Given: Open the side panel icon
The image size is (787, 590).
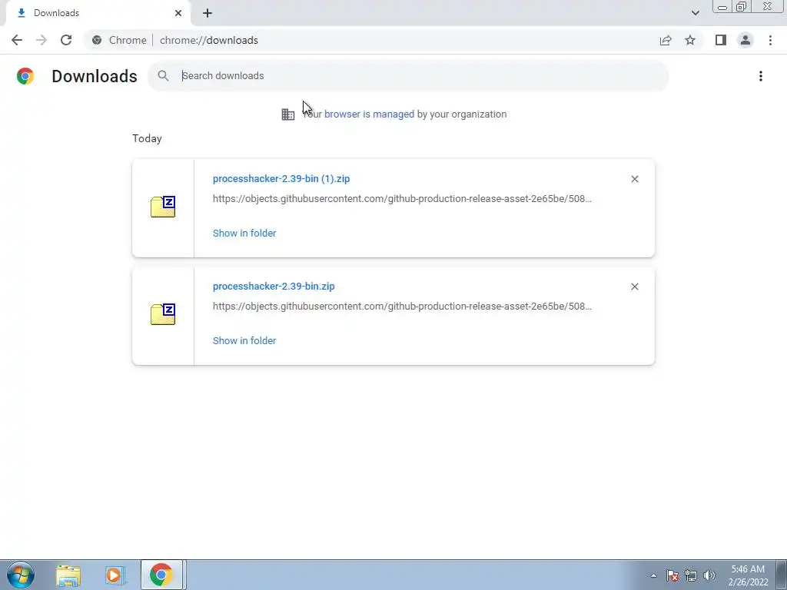Looking at the screenshot, I should (721, 40).
